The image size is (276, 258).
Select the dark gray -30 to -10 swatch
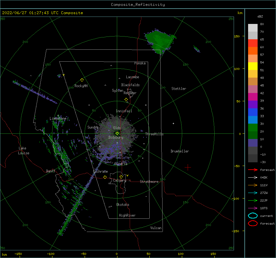253,158
